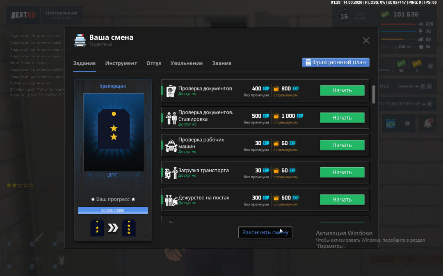Open the Фракционный план button
Viewport: 443px width, 276px height.
336,63
